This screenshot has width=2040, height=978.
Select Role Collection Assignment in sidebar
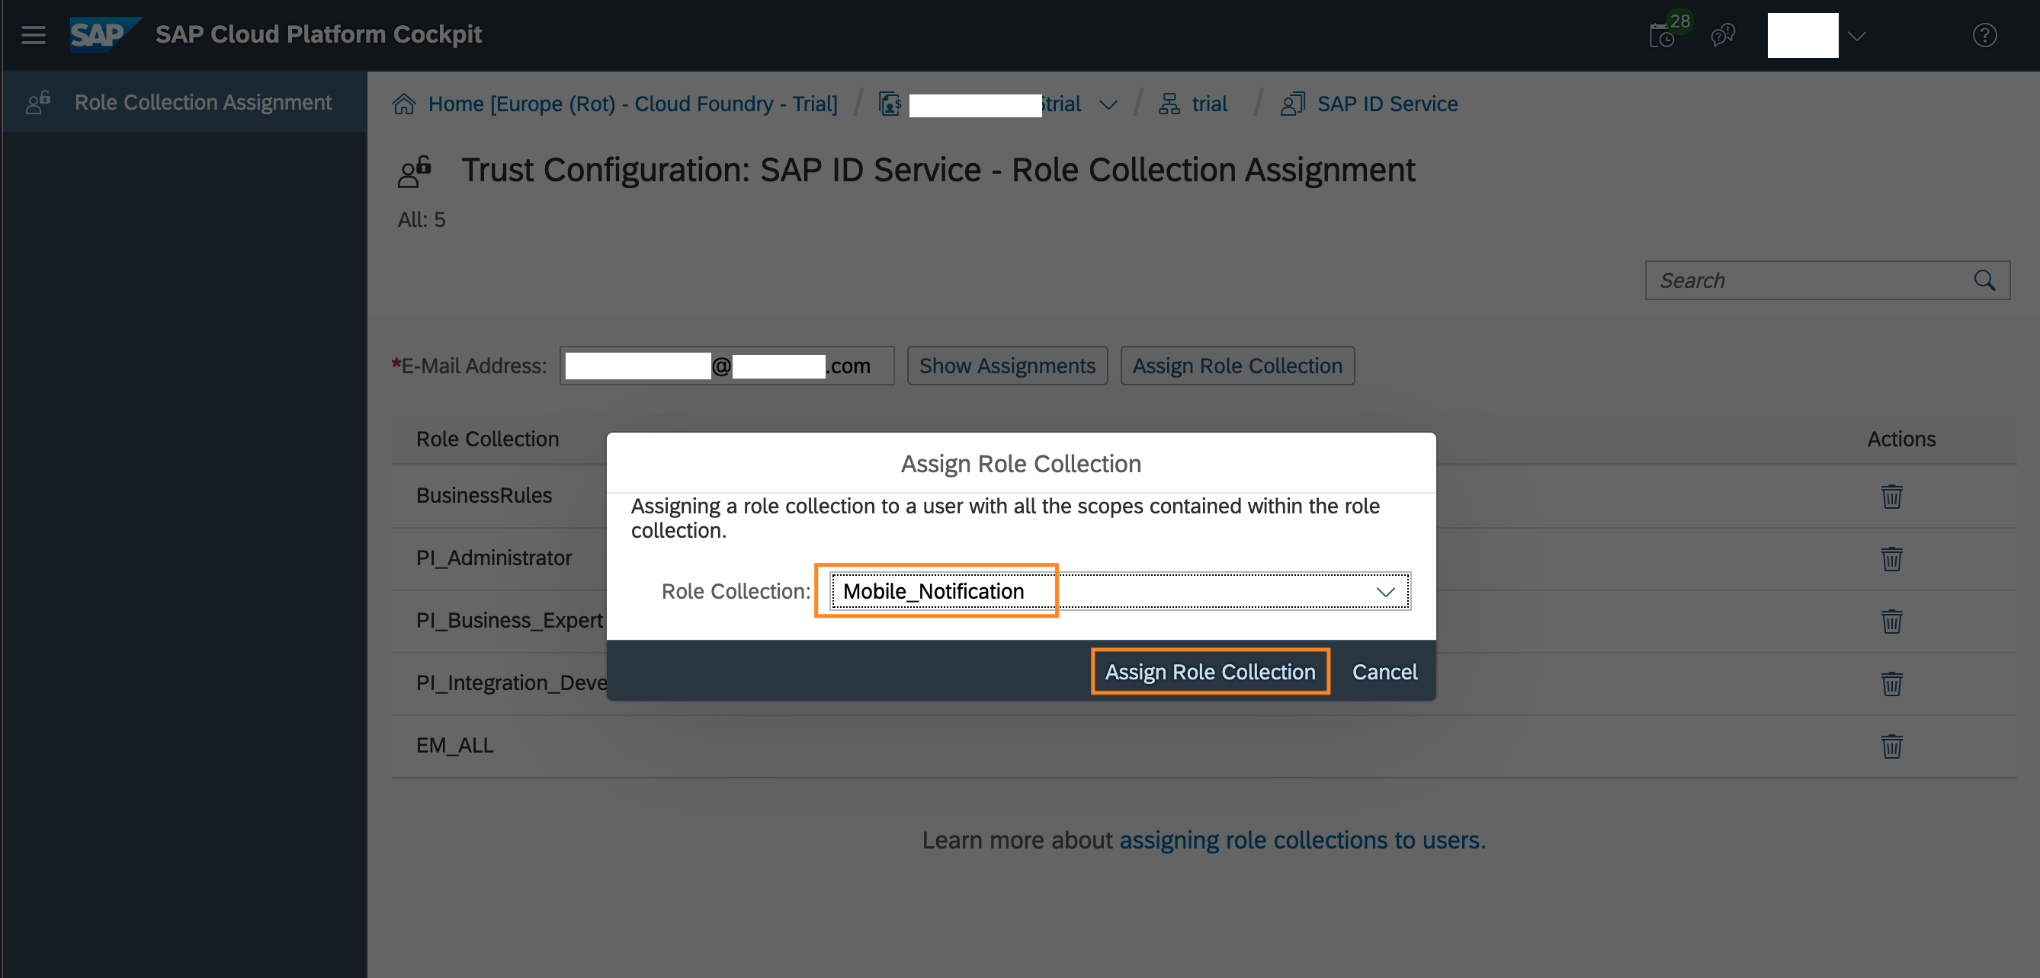click(x=184, y=102)
